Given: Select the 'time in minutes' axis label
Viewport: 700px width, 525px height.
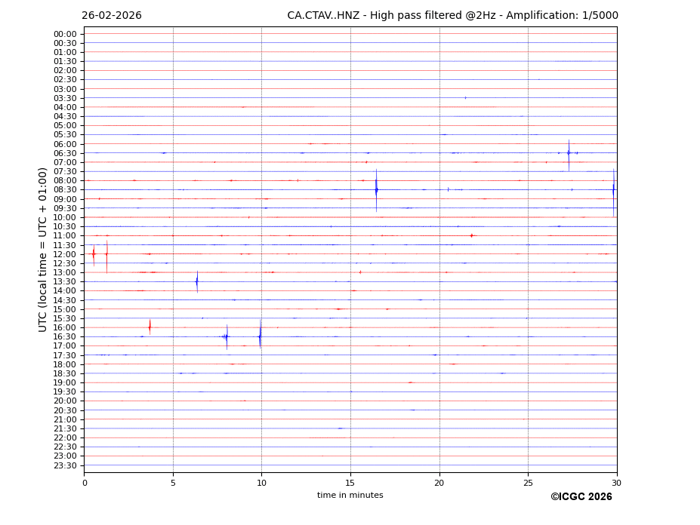Looking at the screenshot, I should [350, 496].
